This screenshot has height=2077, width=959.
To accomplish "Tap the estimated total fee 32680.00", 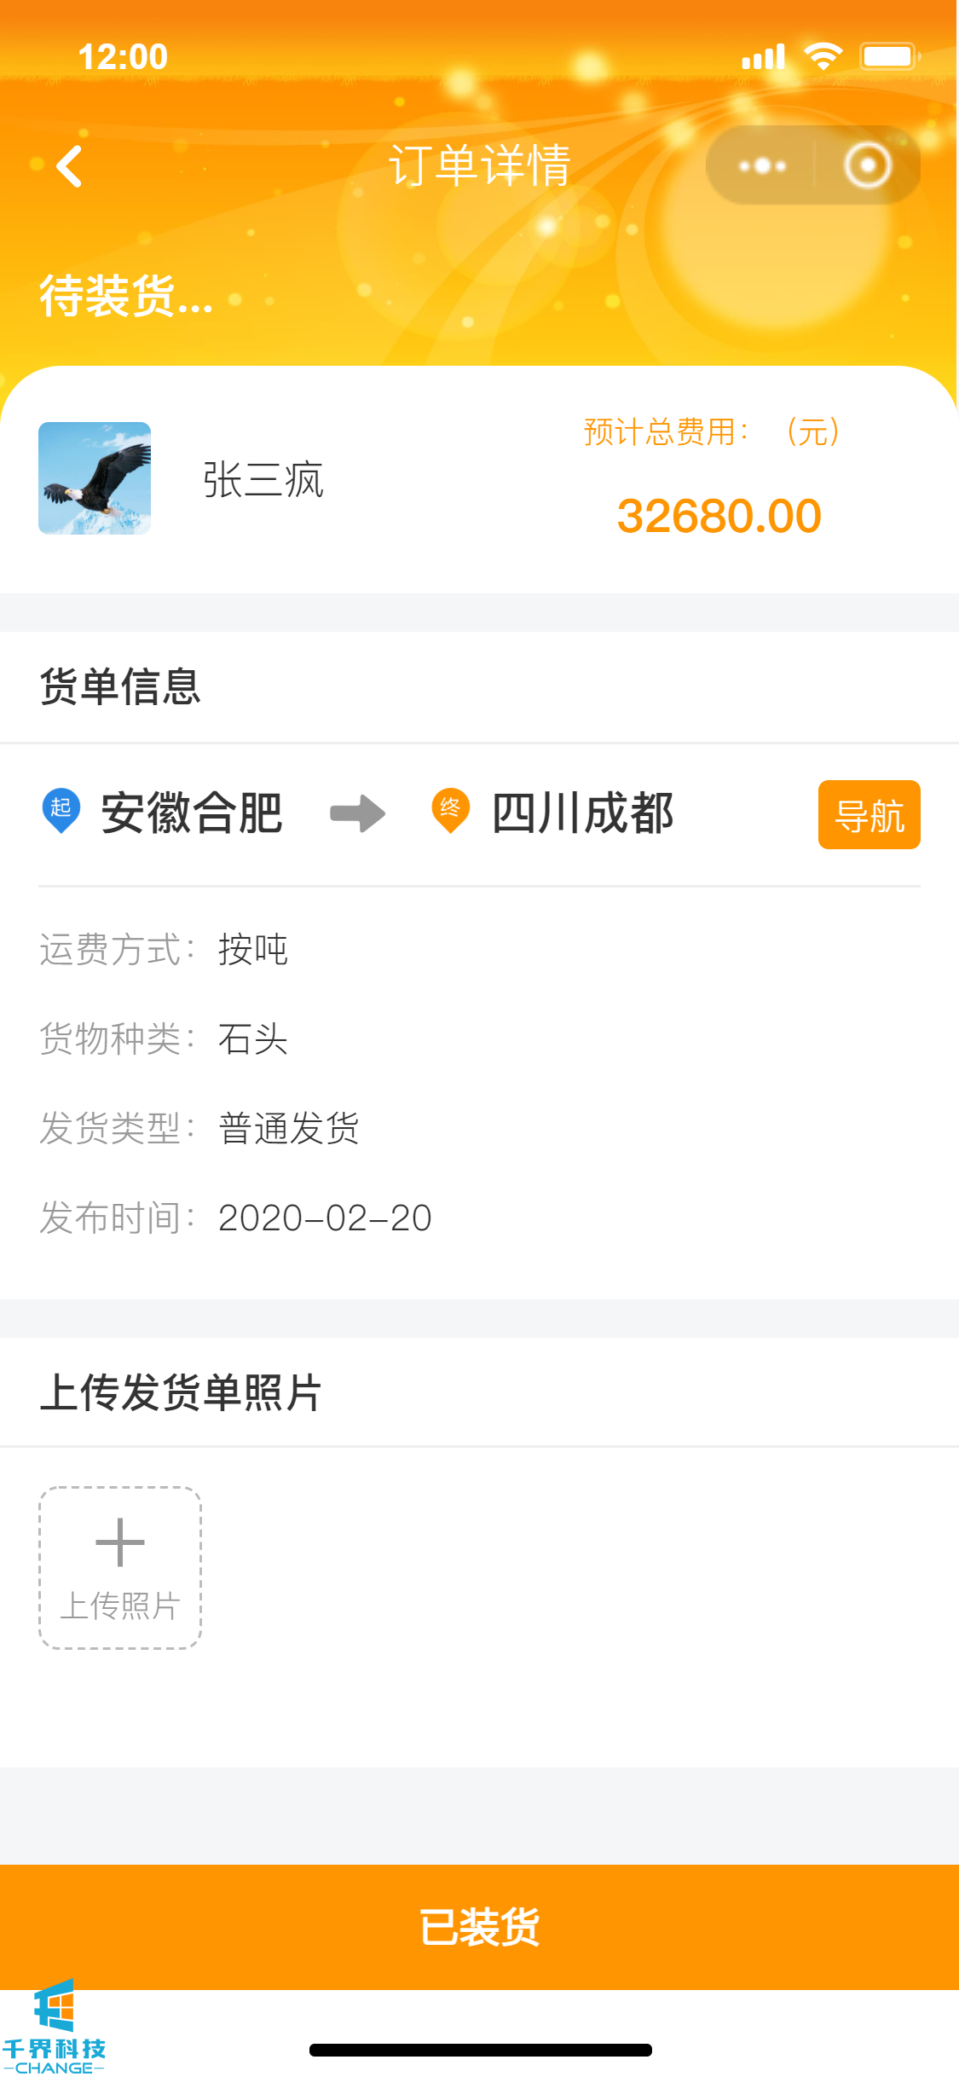I will tap(719, 516).
